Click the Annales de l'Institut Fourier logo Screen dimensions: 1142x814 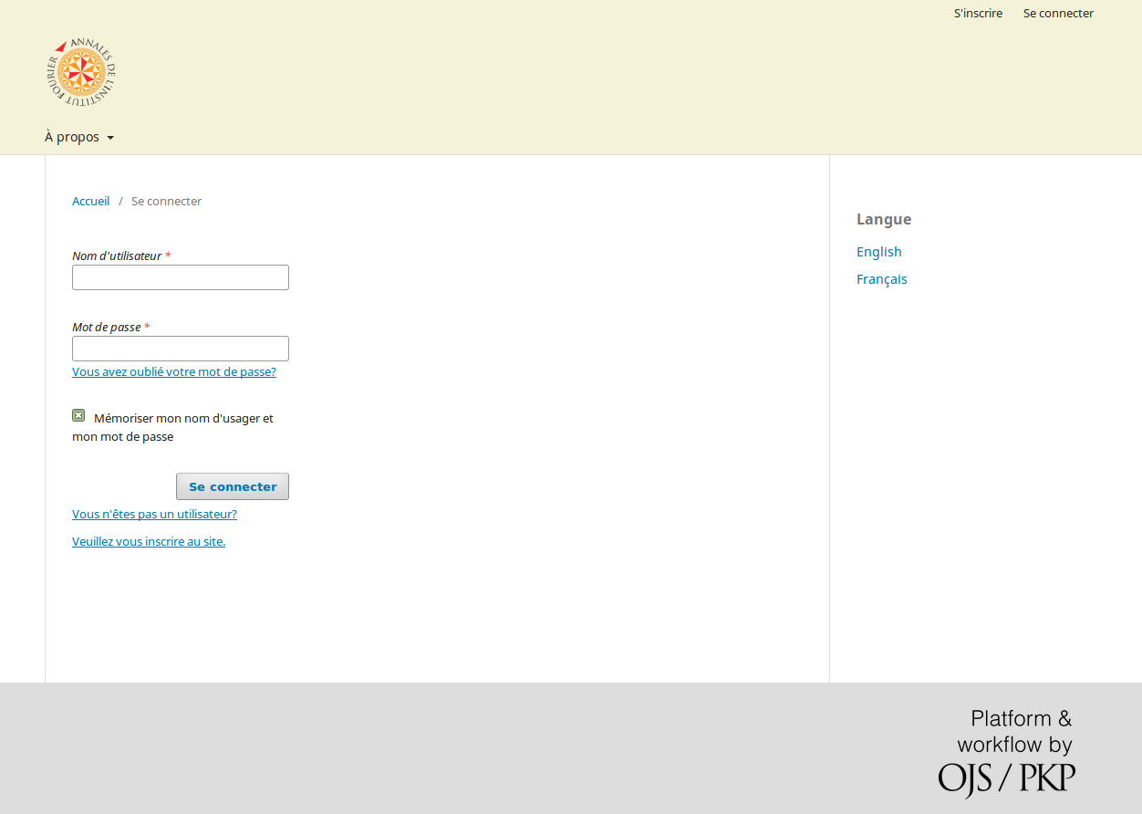coord(81,72)
